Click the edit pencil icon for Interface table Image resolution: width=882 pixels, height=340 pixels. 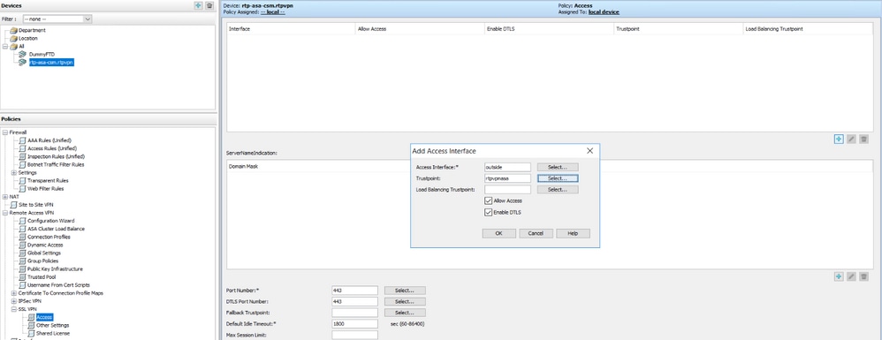[x=852, y=139]
